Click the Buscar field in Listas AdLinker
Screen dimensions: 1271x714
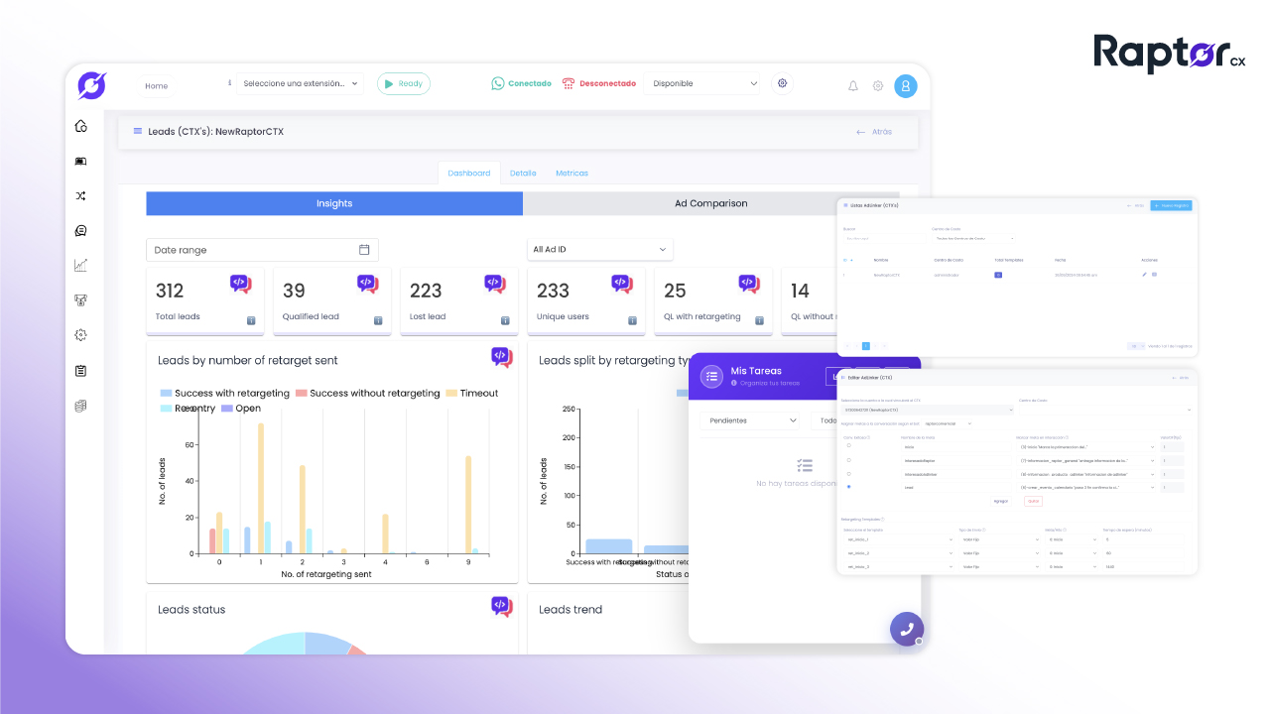pyautogui.click(x=885, y=238)
